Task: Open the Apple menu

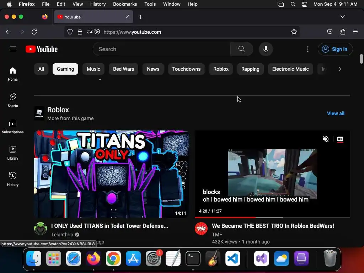Action: click(x=9, y=4)
